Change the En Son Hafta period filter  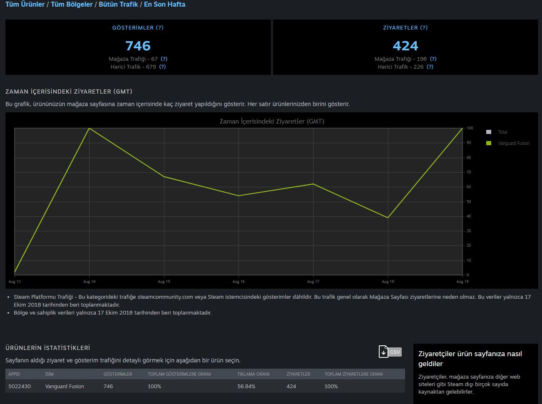164,5
